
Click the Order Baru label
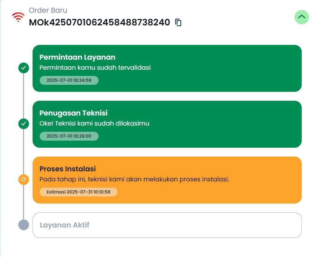pos(48,10)
